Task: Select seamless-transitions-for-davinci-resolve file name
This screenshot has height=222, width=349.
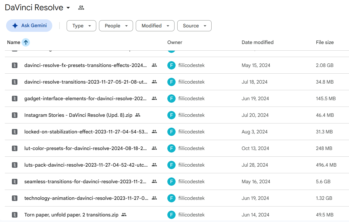Action: point(85,182)
